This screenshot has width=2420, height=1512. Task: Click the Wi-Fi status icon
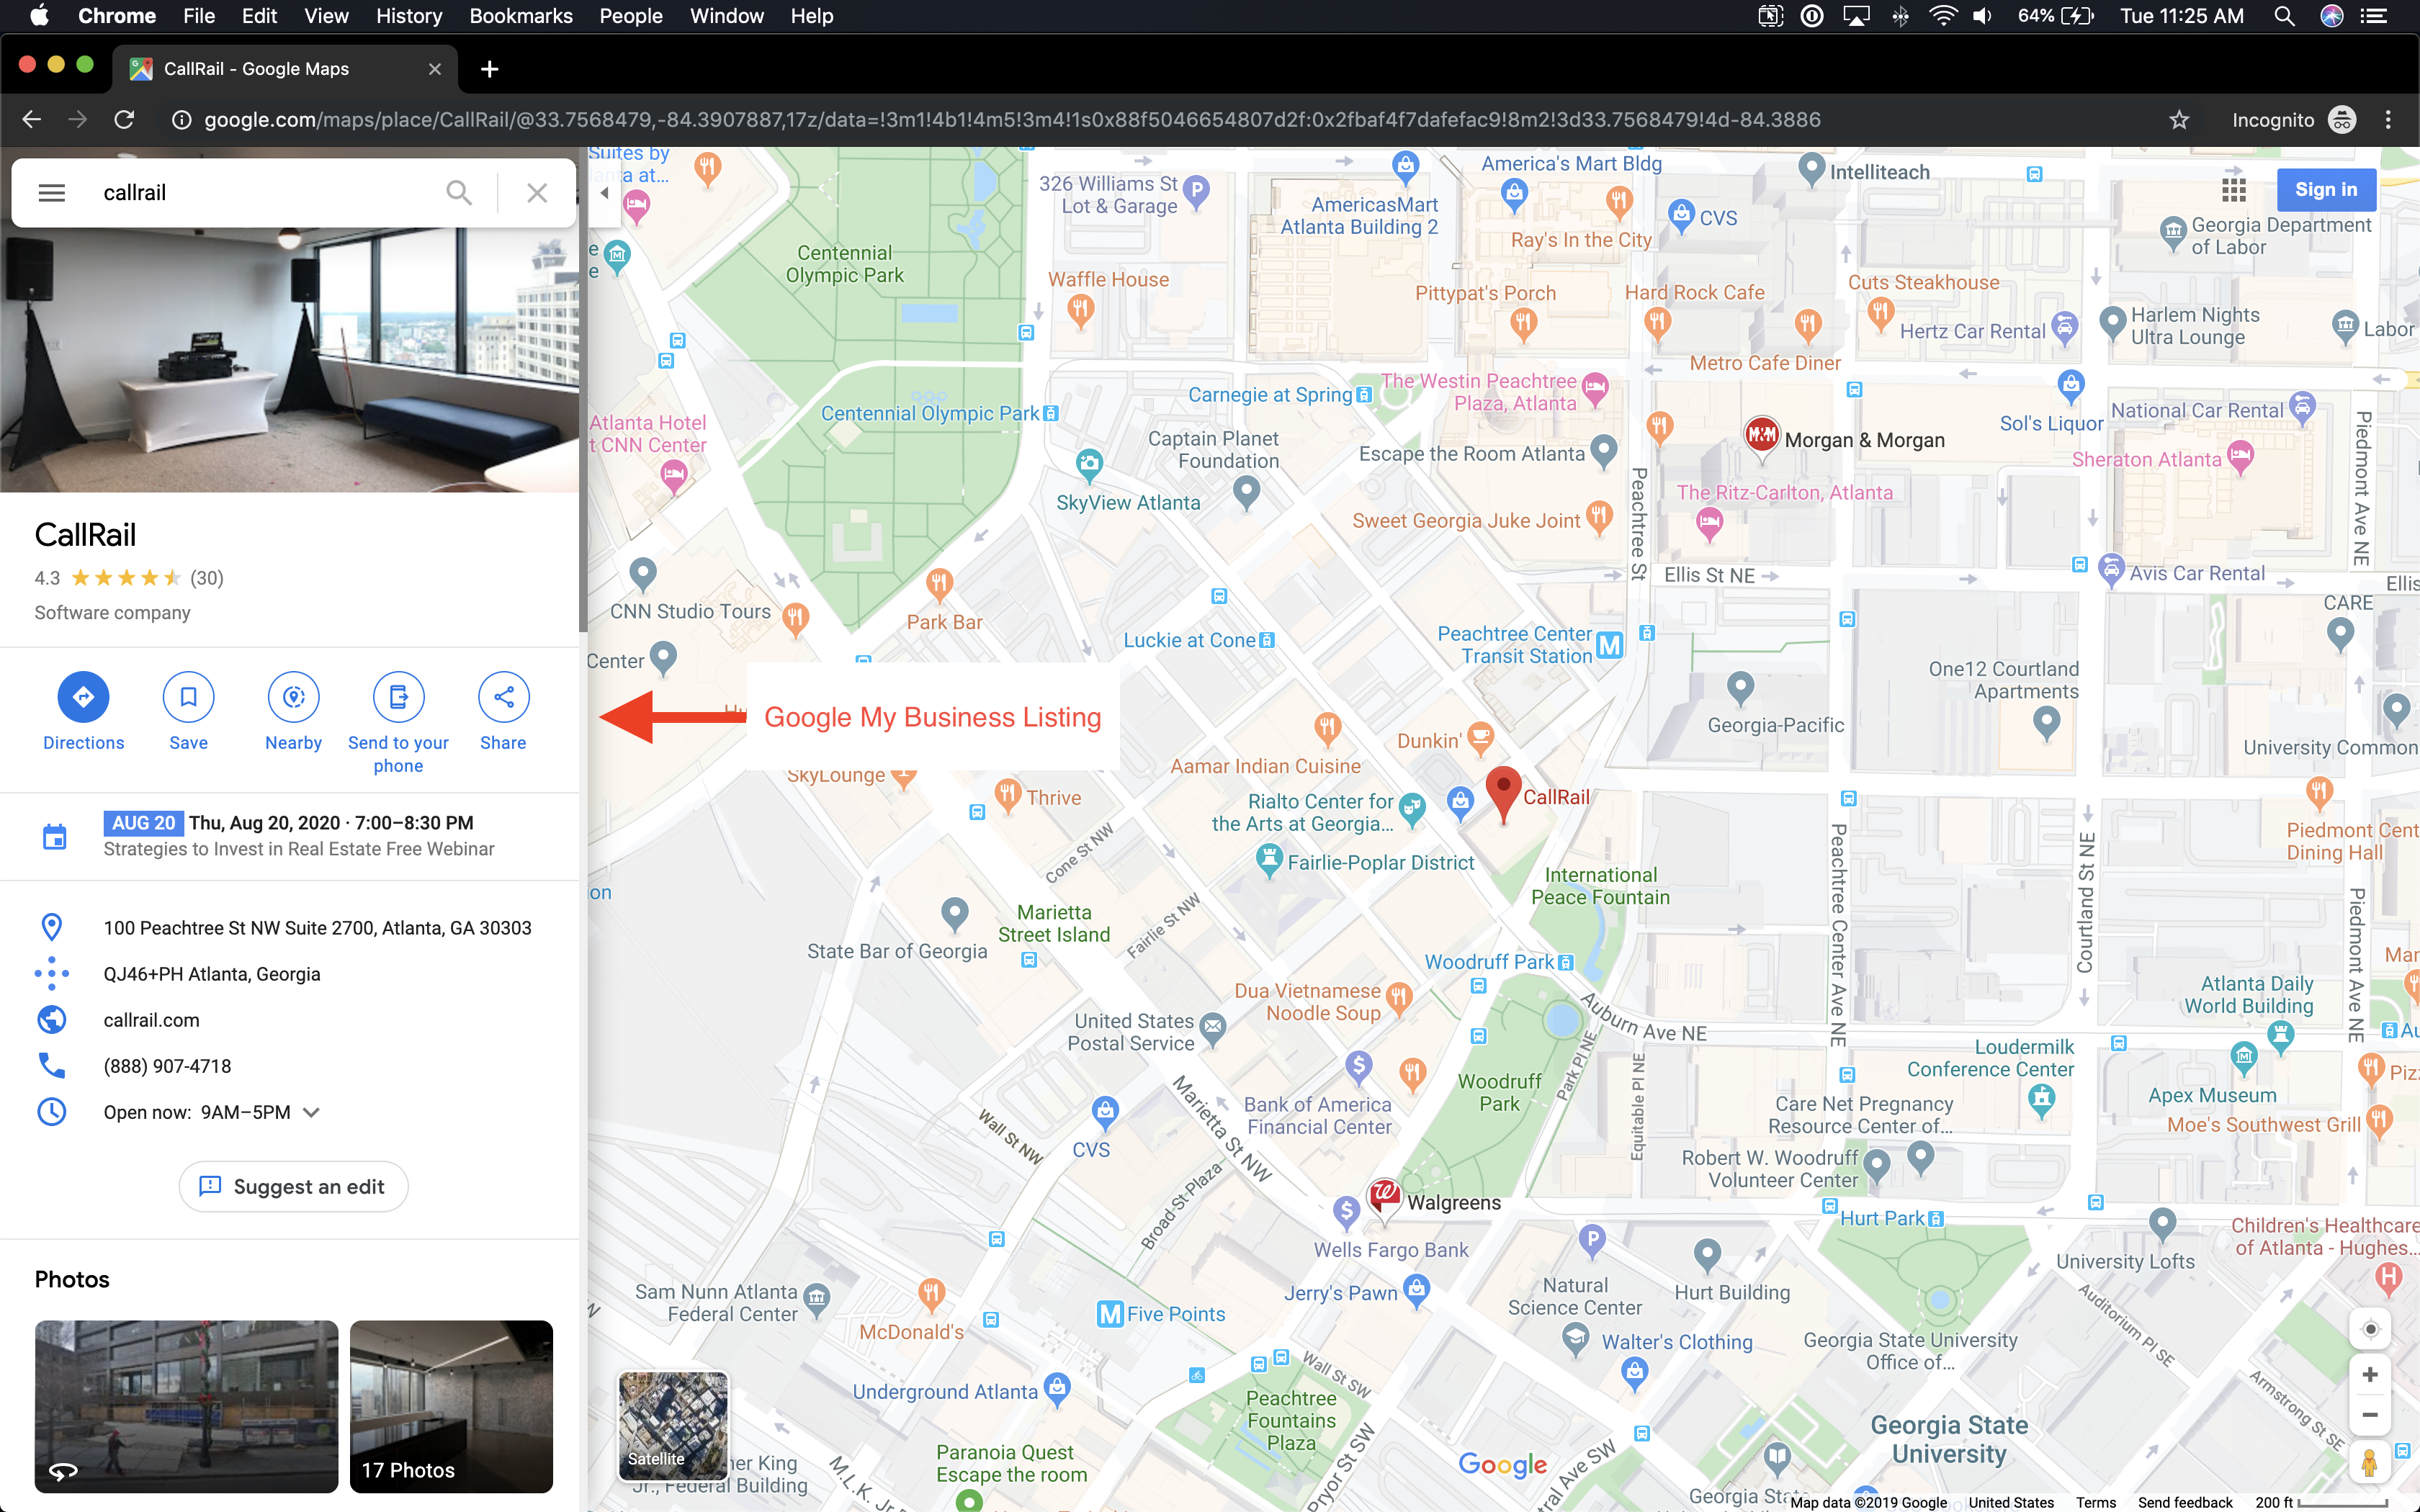pos(1942,16)
